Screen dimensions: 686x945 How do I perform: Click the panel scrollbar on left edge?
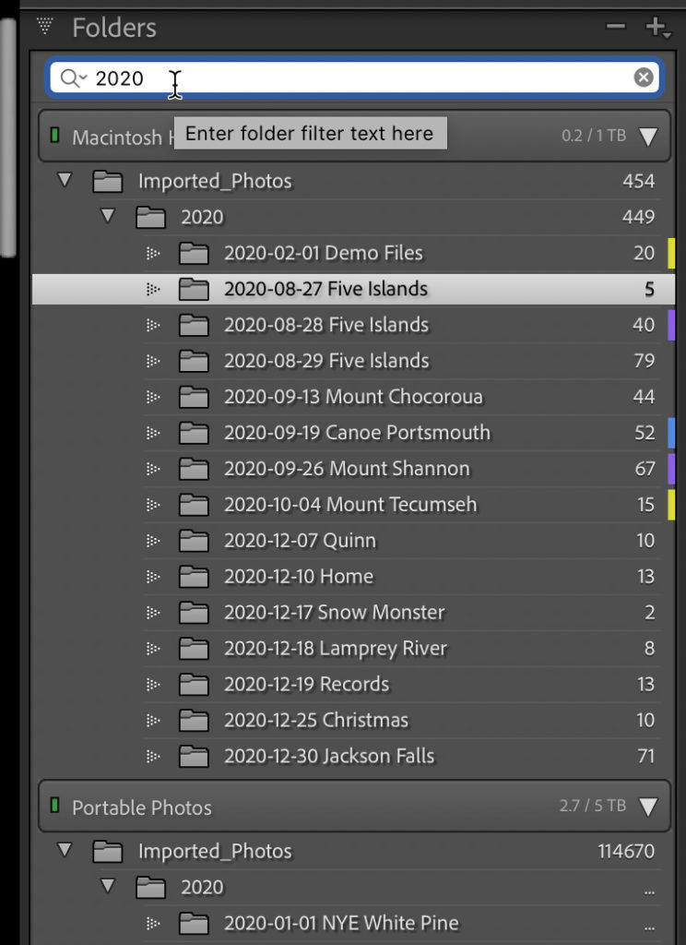pyautogui.click(x=8, y=138)
